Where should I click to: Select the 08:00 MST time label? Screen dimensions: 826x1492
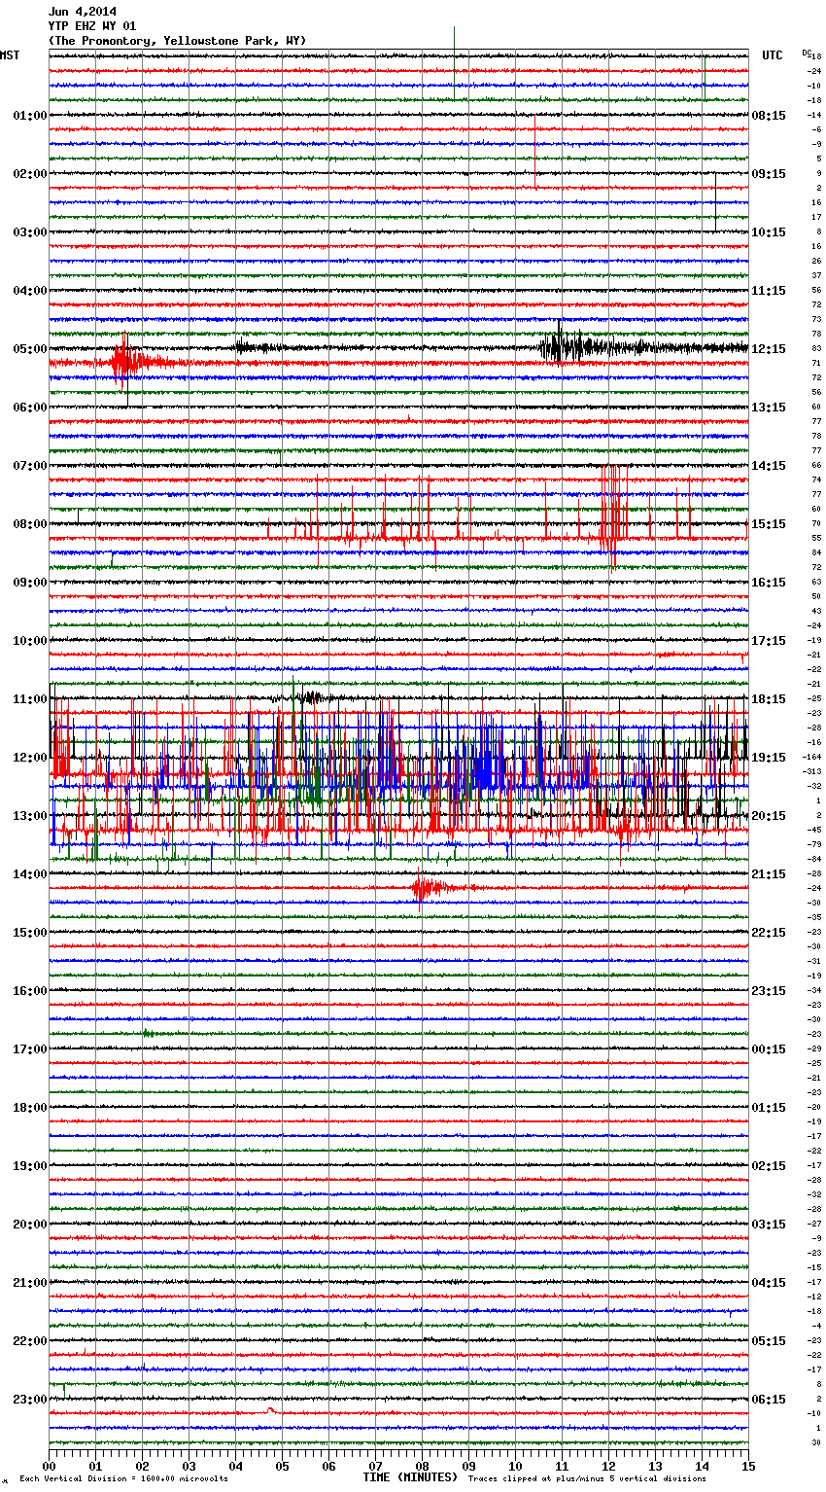pos(29,524)
